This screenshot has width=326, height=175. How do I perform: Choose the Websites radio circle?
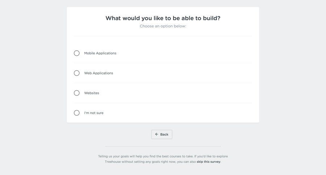click(77, 93)
